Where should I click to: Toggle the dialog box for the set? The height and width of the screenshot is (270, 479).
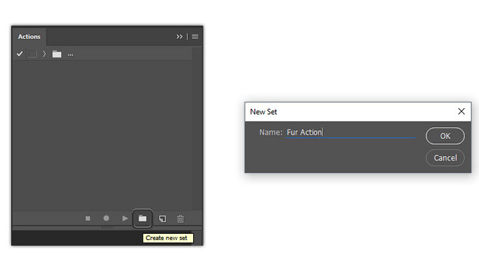(32, 54)
